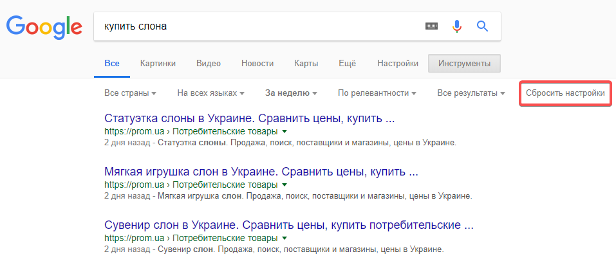Open the on-screen keyboard icon
The image size is (616, 261).
click(x=432, y=26)
